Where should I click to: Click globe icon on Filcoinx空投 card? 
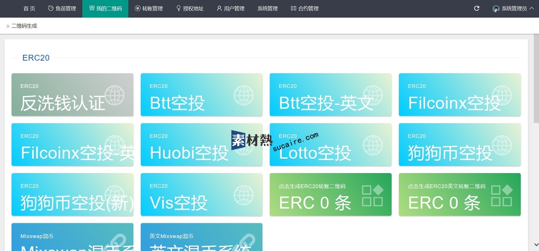click(502, 95)
